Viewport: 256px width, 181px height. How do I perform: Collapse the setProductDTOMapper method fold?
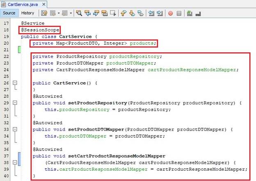tap(15, 129)
